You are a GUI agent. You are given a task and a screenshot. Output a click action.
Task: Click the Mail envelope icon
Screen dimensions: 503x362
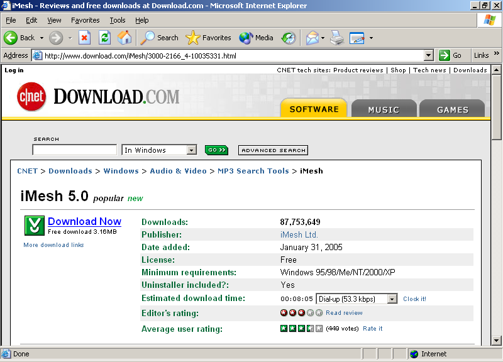[312, 38]
